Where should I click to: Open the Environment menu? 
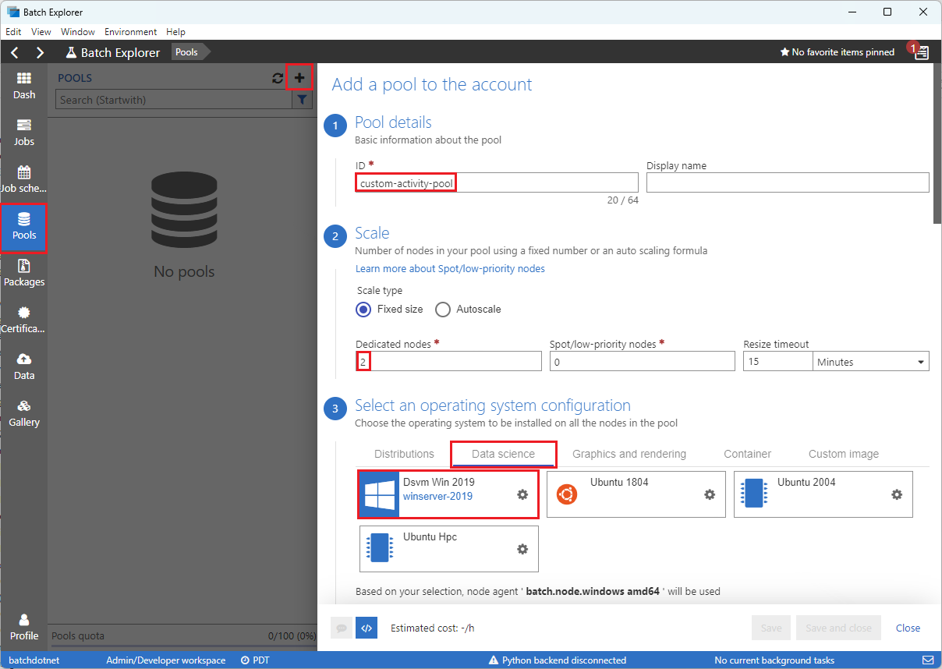pyautogui.click(x=130, y=32)
